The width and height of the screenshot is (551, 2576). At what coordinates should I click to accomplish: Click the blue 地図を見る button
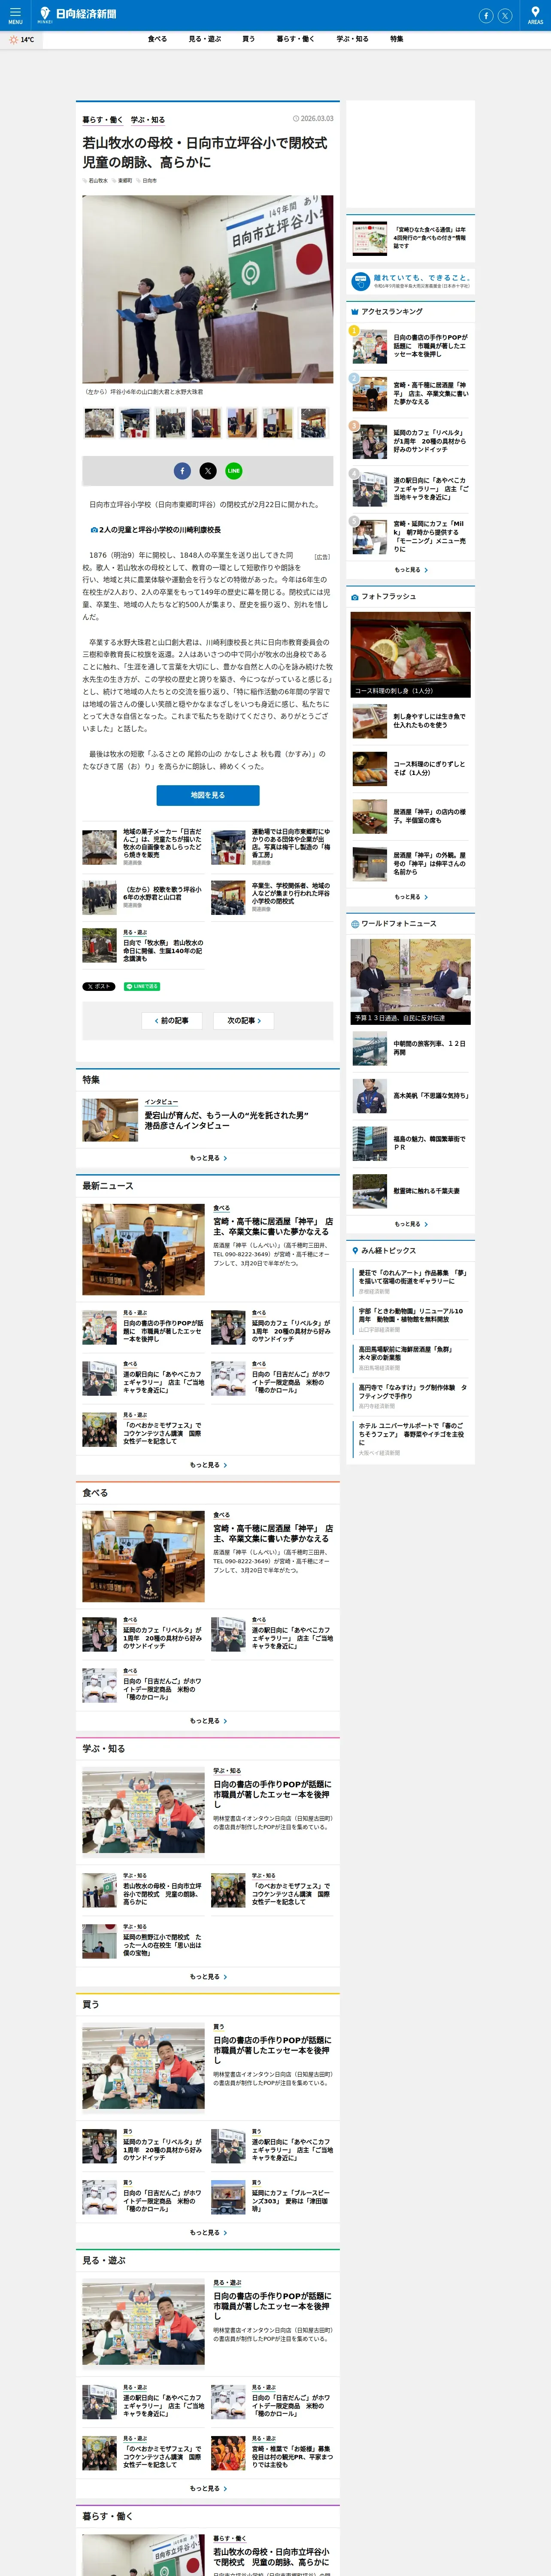pyautogui.click(x=208, y=795)
